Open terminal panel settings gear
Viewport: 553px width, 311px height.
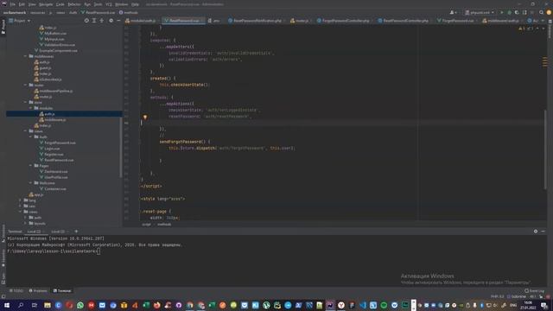[x=536, y=232]
